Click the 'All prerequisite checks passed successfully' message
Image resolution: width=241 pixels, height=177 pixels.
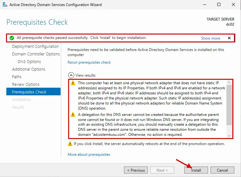point(81,38)
